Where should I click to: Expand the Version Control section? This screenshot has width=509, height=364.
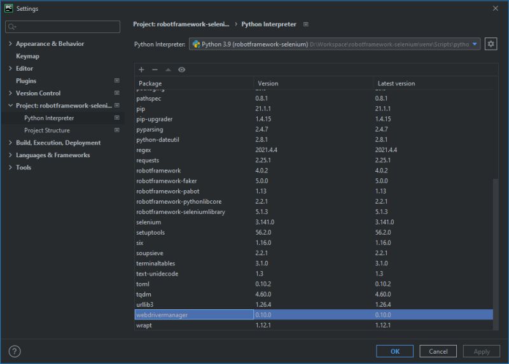click(x=10, y=93)
